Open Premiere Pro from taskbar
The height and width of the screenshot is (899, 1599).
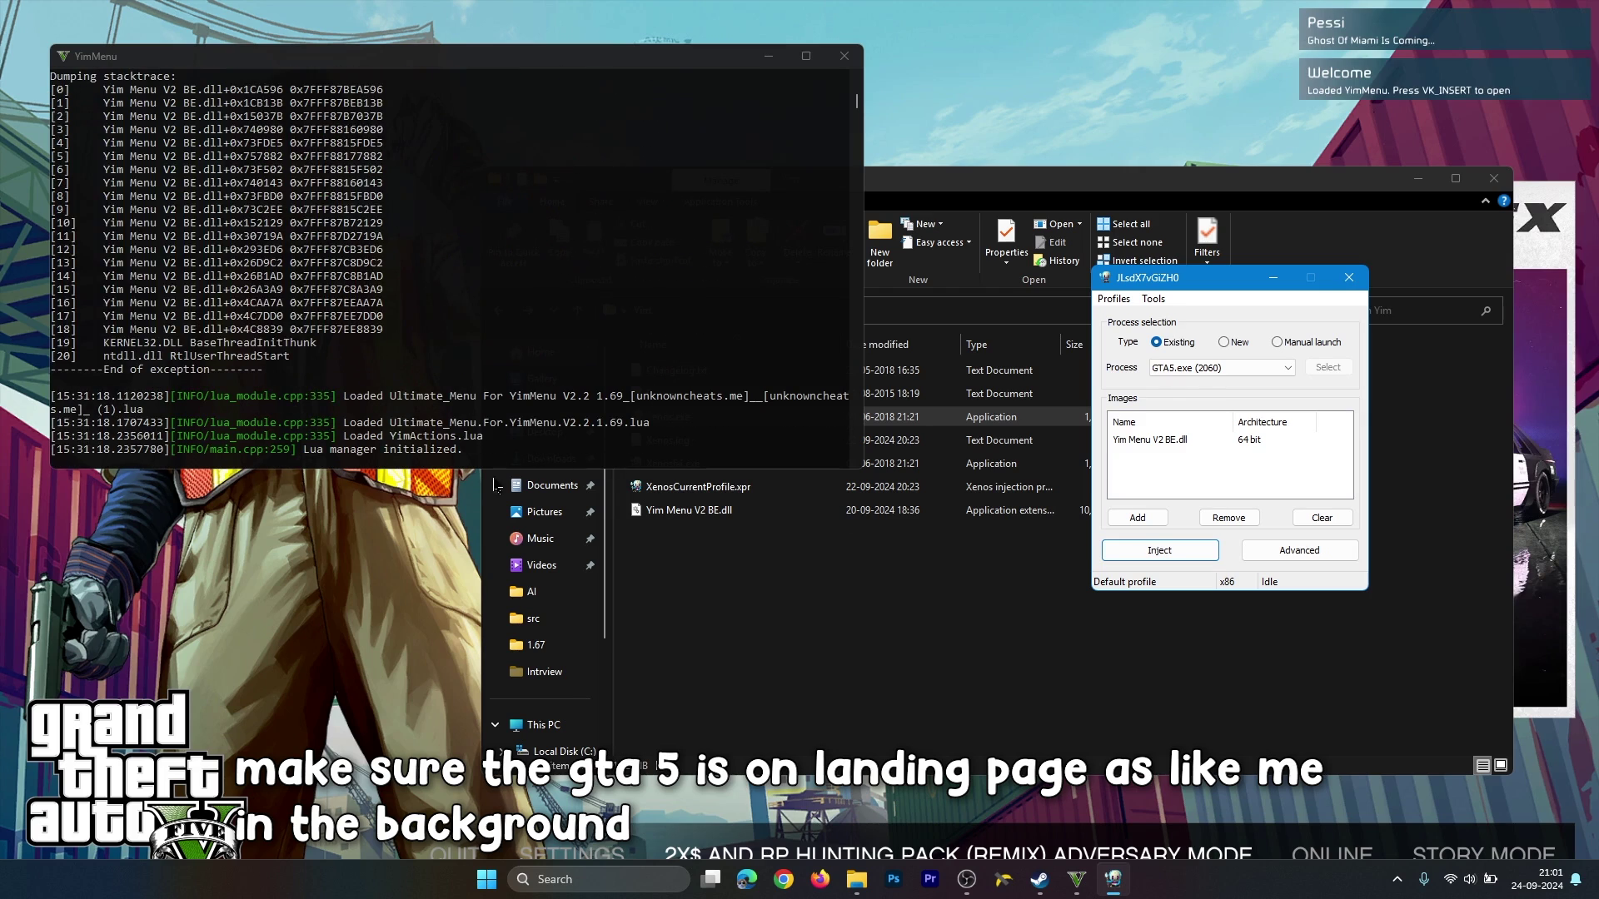[x=930, y=879]
